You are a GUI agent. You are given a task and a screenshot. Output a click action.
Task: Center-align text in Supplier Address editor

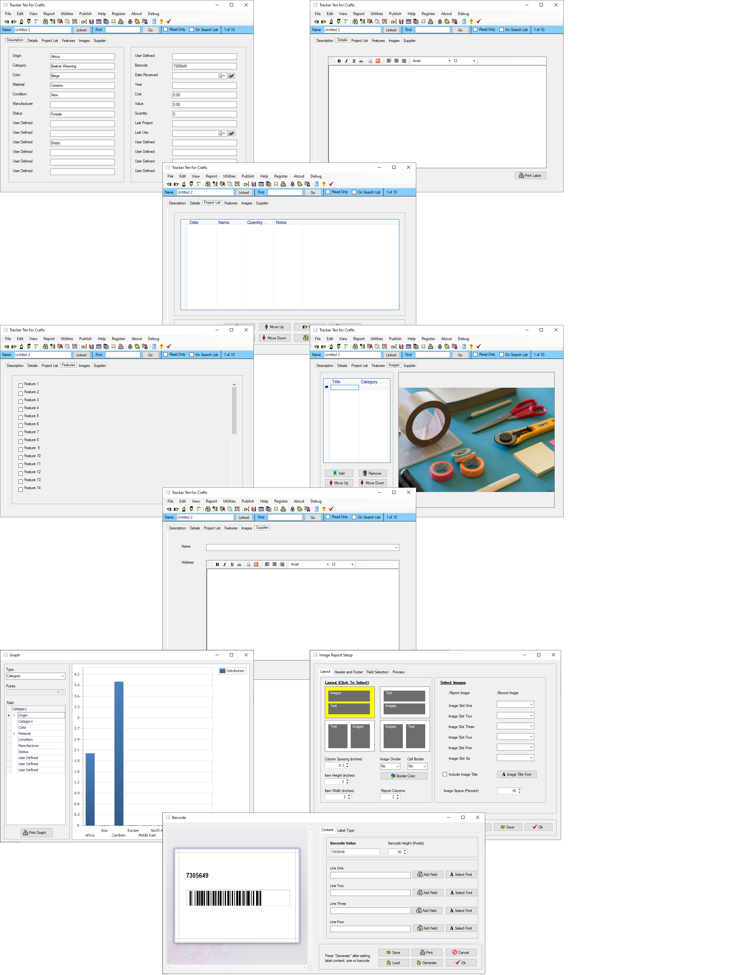click(x=275, y=565)
